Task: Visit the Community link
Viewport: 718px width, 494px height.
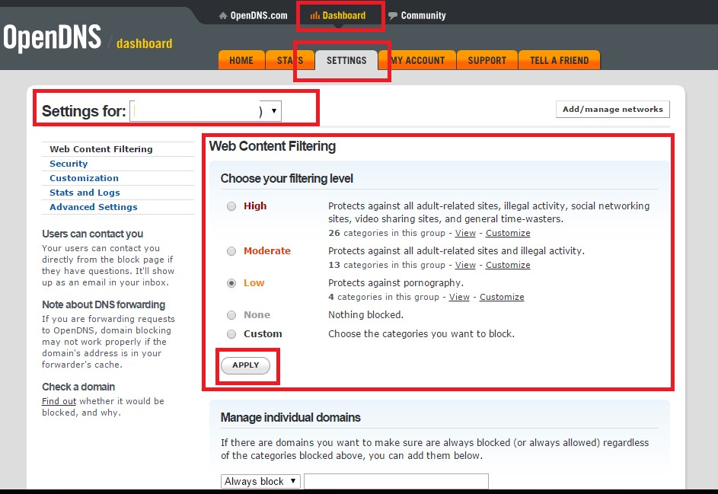Action: pyautogui.click(x=423, y=15)
